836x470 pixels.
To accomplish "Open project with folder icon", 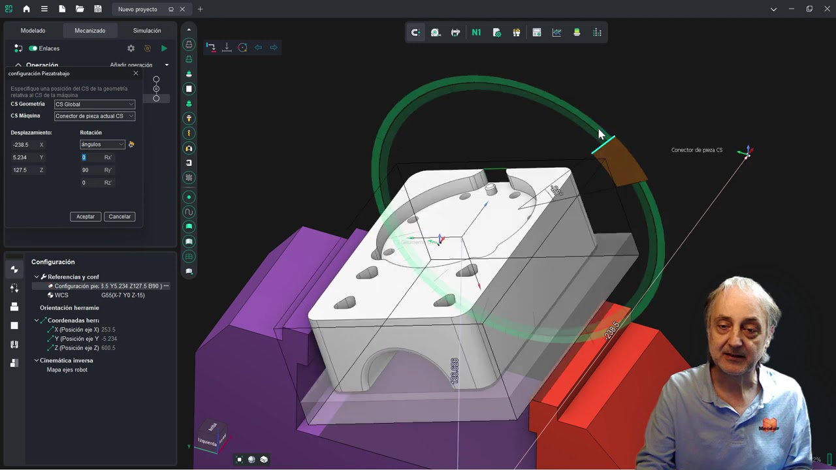I will click(80, 9).
